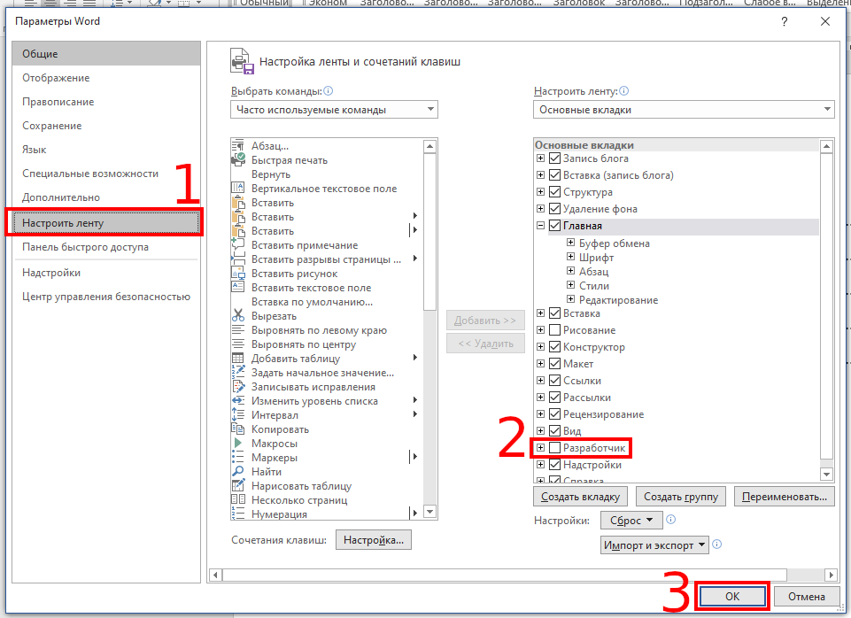Uncheck the Запись блога checkbox
The image size is (851, 618).
[554, 158]
